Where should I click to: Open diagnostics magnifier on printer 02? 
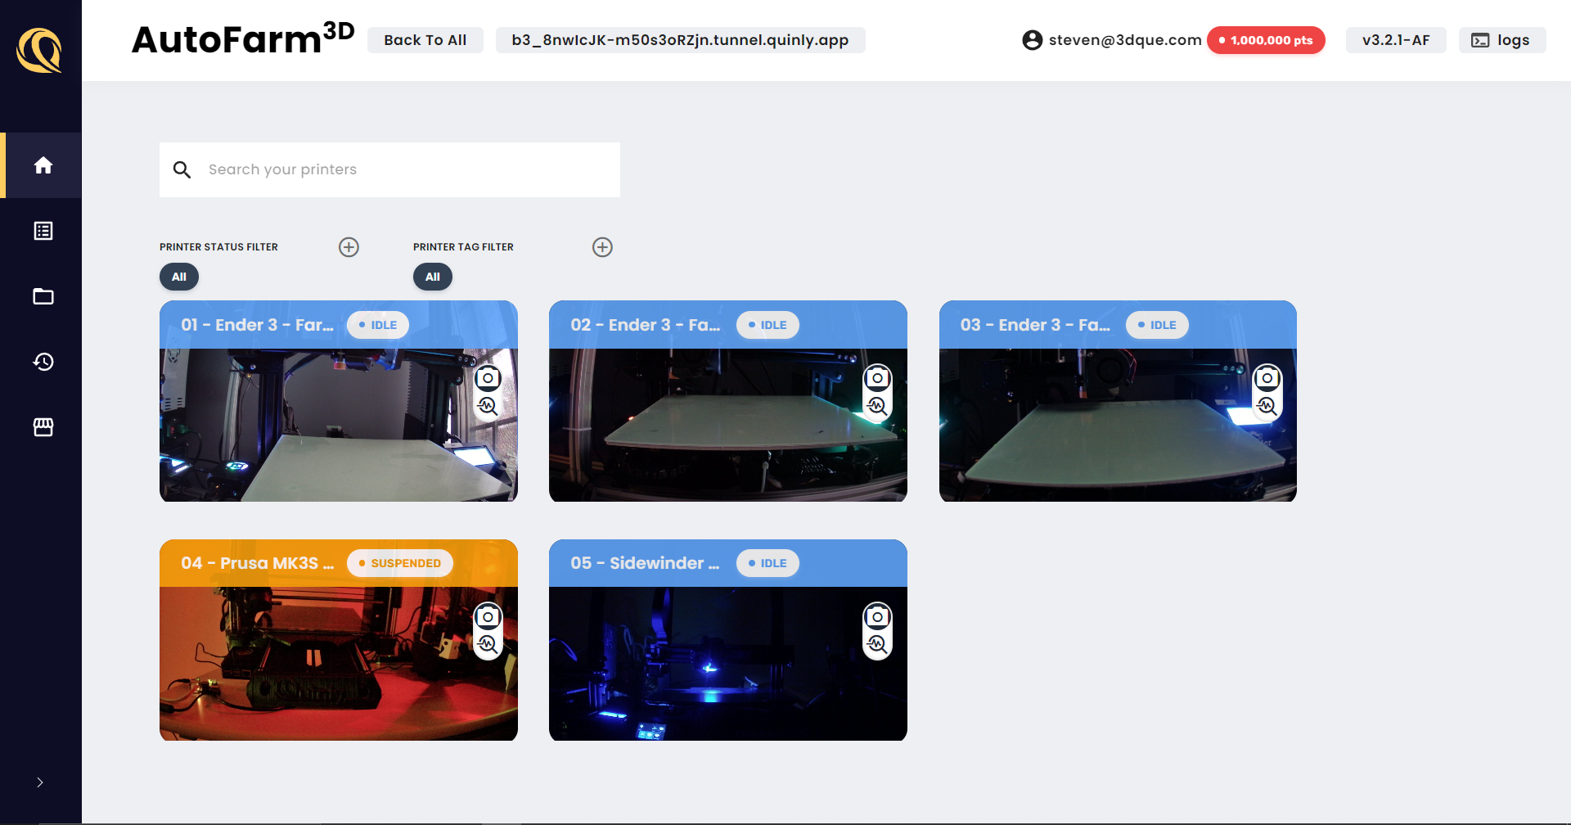[x=877, y=406]
